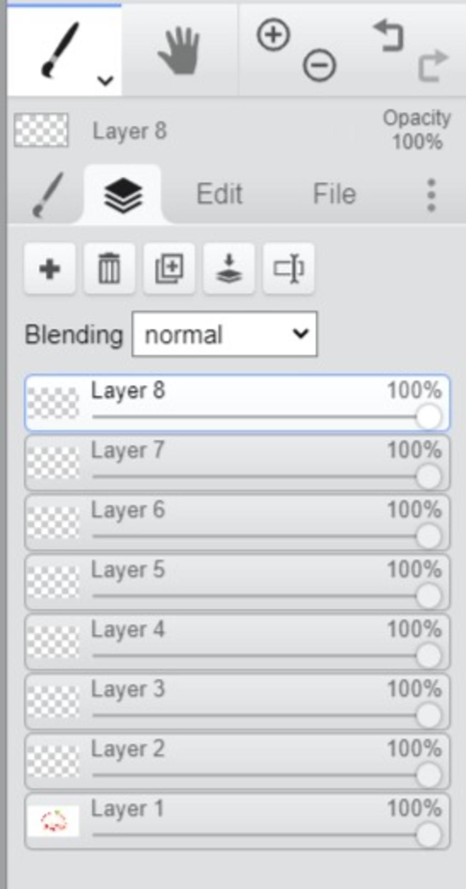Image resolution: width=466 pixels, height=889 pixels.
Task: Add a new layer
Action: (x=50, y=269)
